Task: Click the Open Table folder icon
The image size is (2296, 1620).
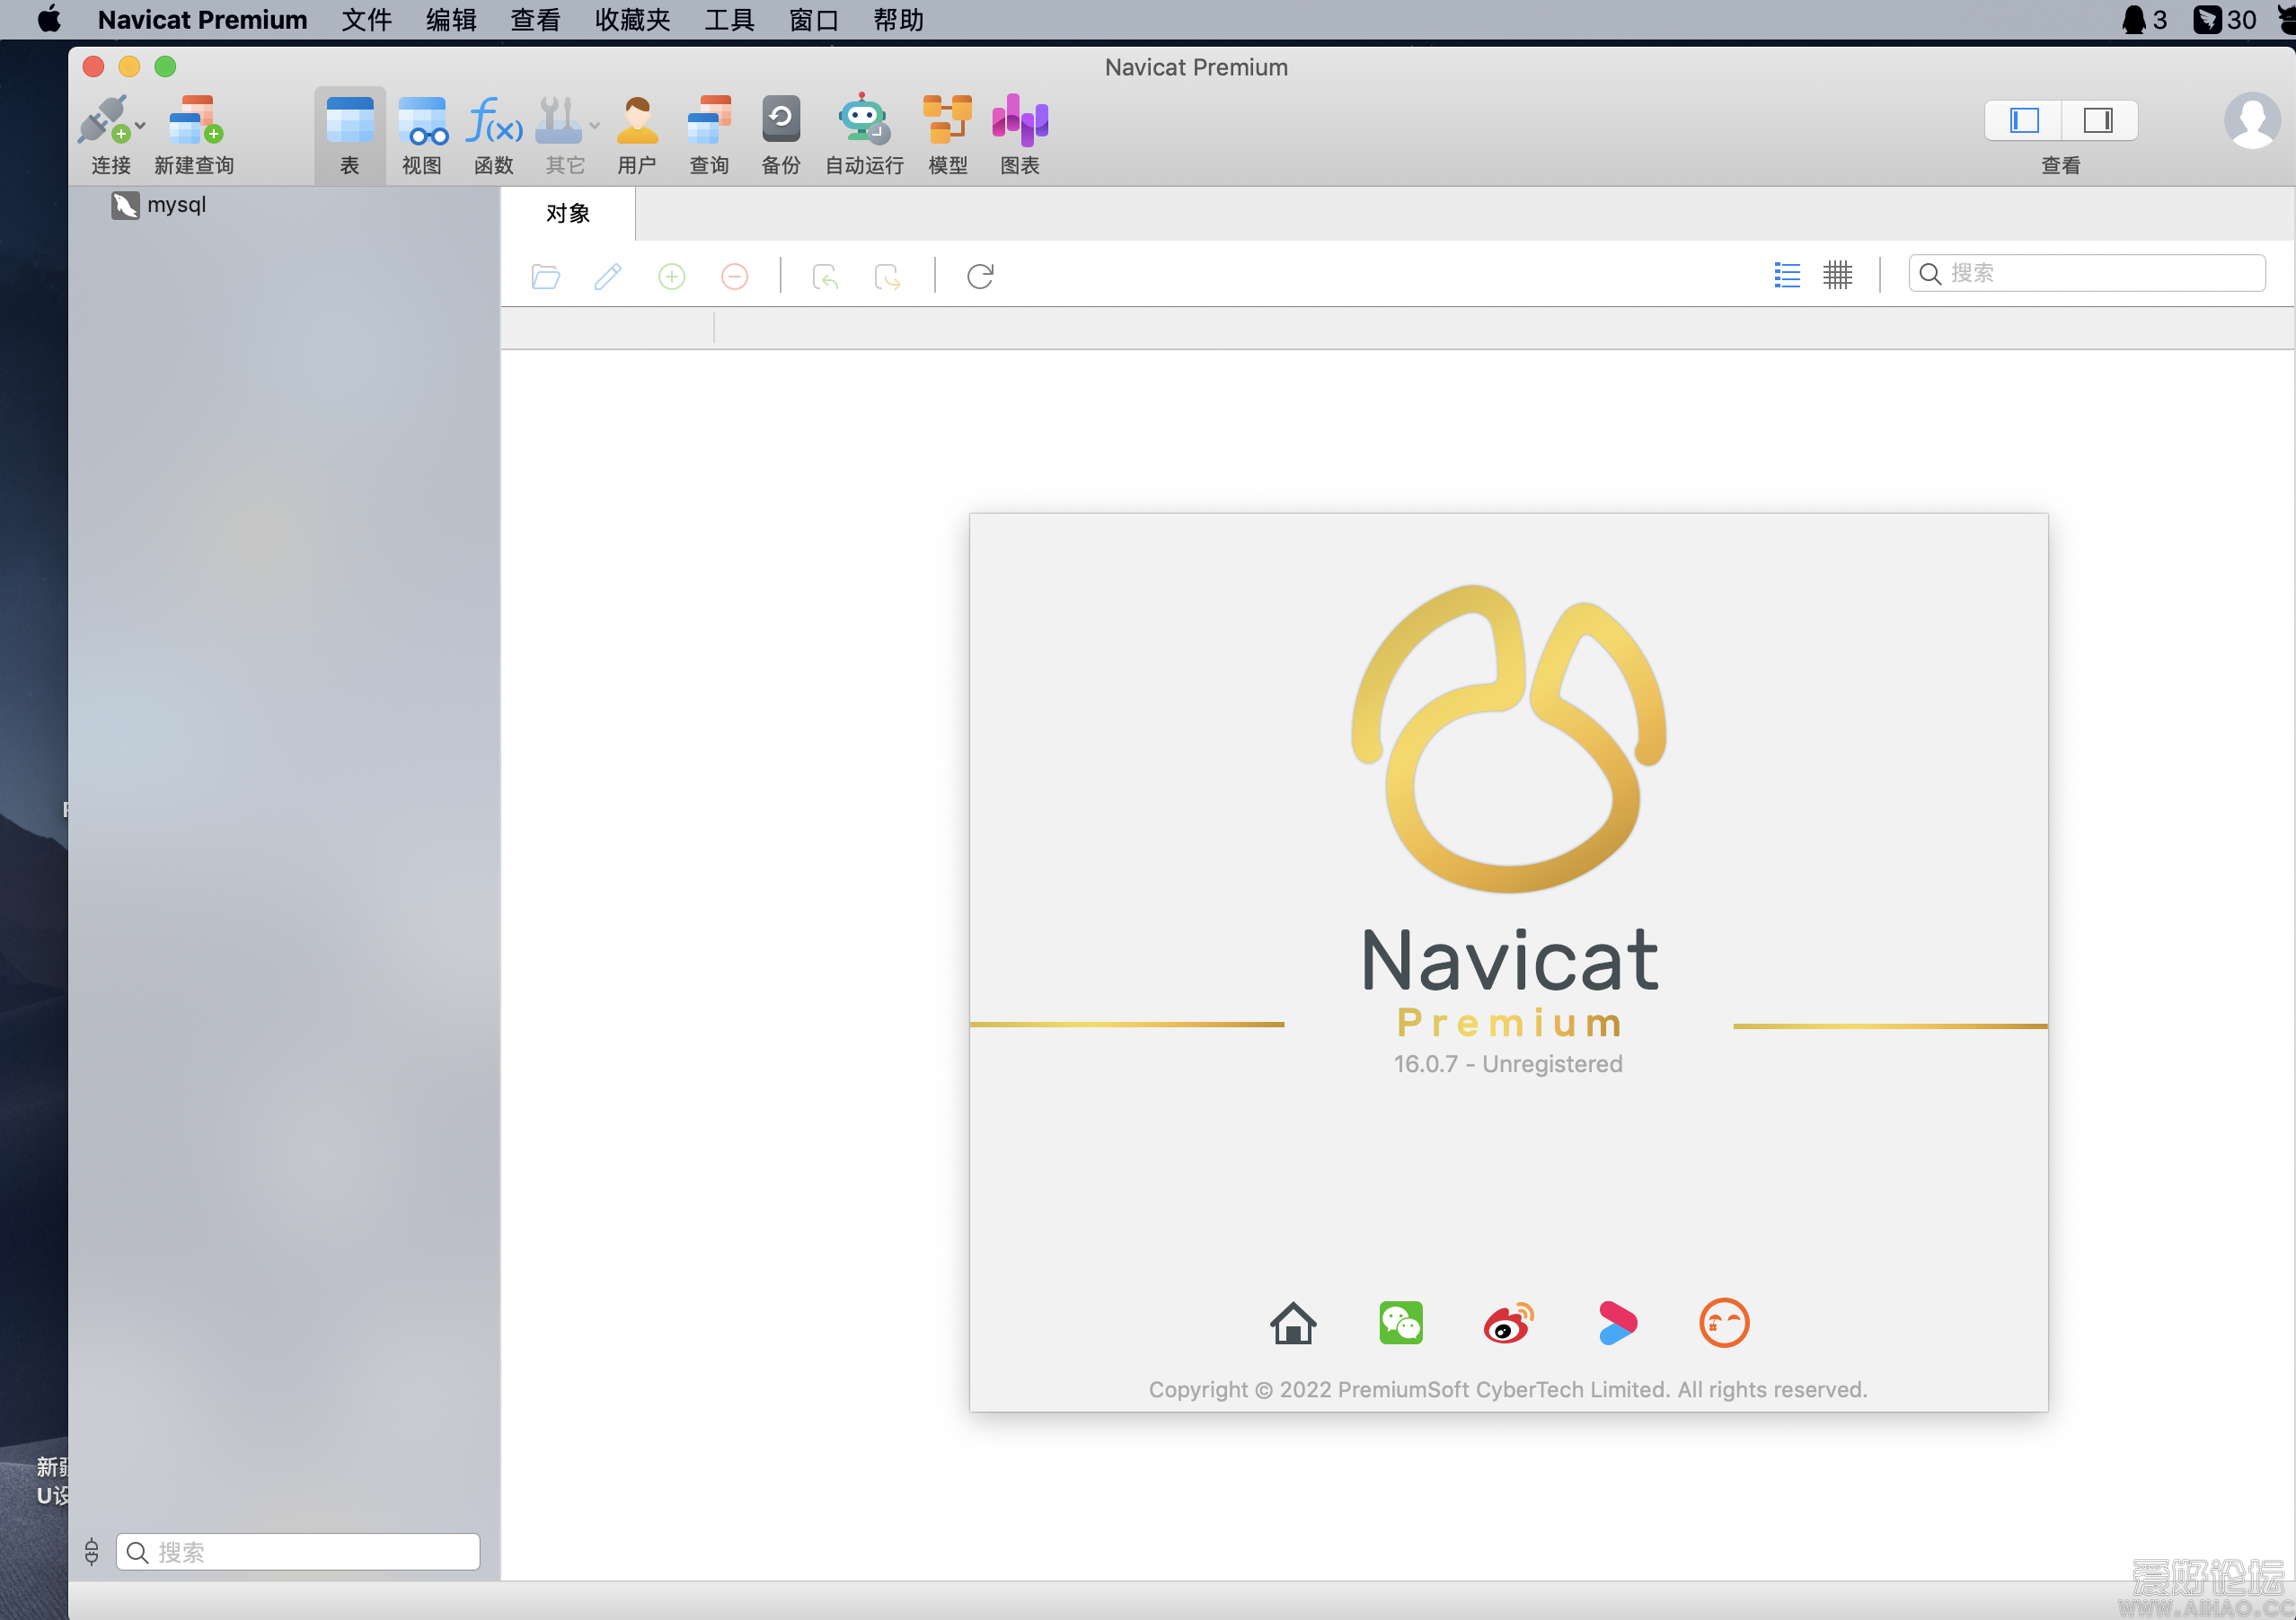Action: [x=546, y=276]
